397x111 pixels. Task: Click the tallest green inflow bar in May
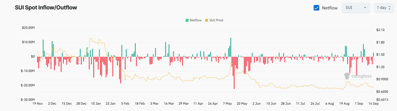231,47
